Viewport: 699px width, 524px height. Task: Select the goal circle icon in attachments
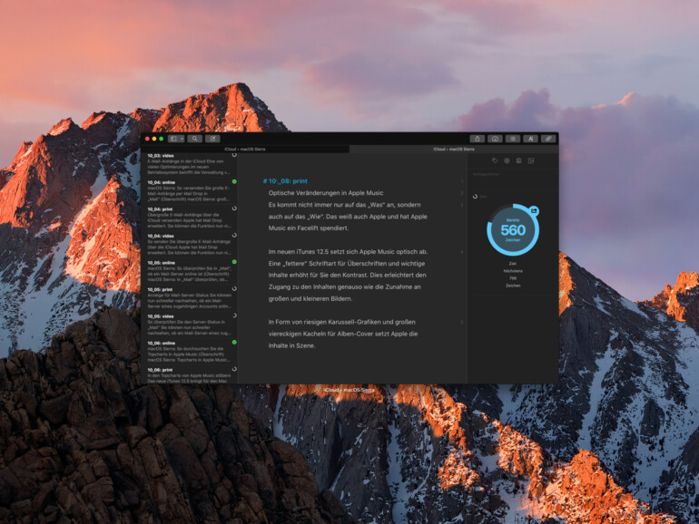[507, 160]
